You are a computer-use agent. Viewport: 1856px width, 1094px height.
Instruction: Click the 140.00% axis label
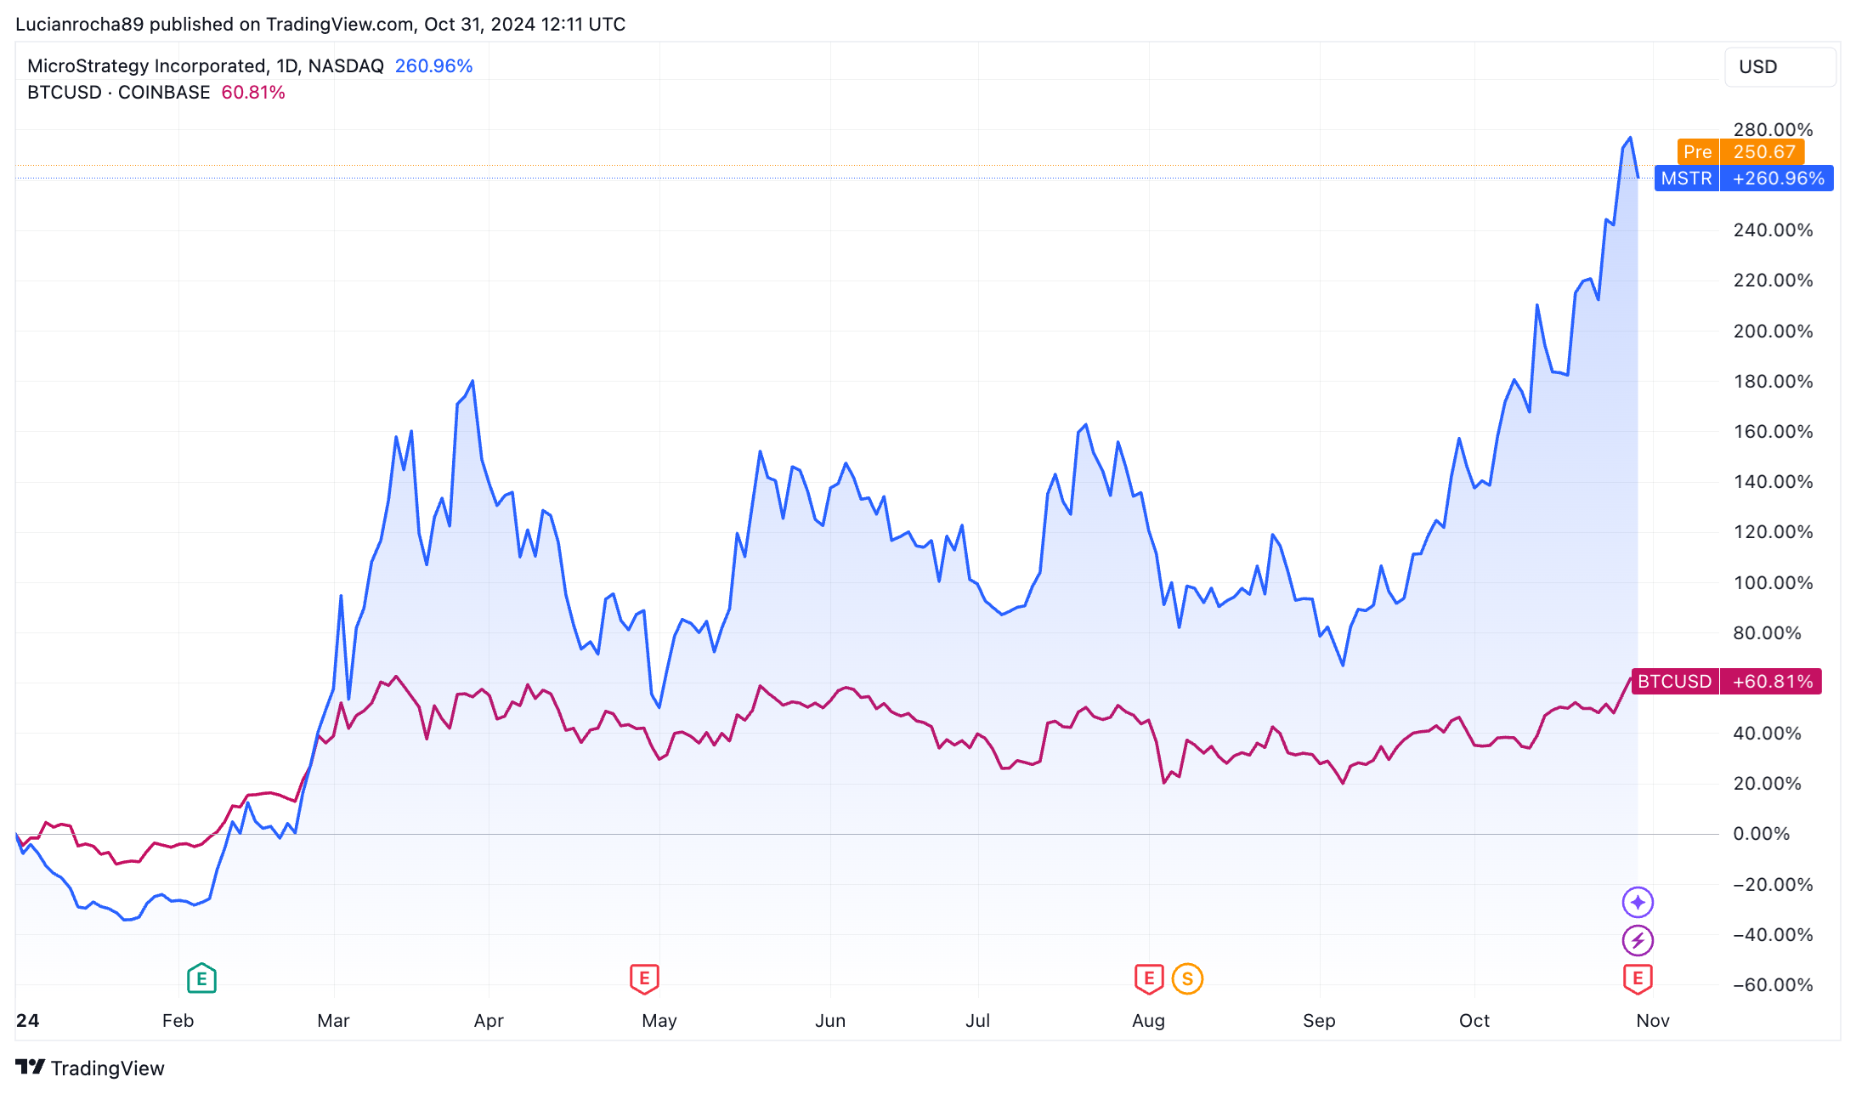coord(1773,482)
